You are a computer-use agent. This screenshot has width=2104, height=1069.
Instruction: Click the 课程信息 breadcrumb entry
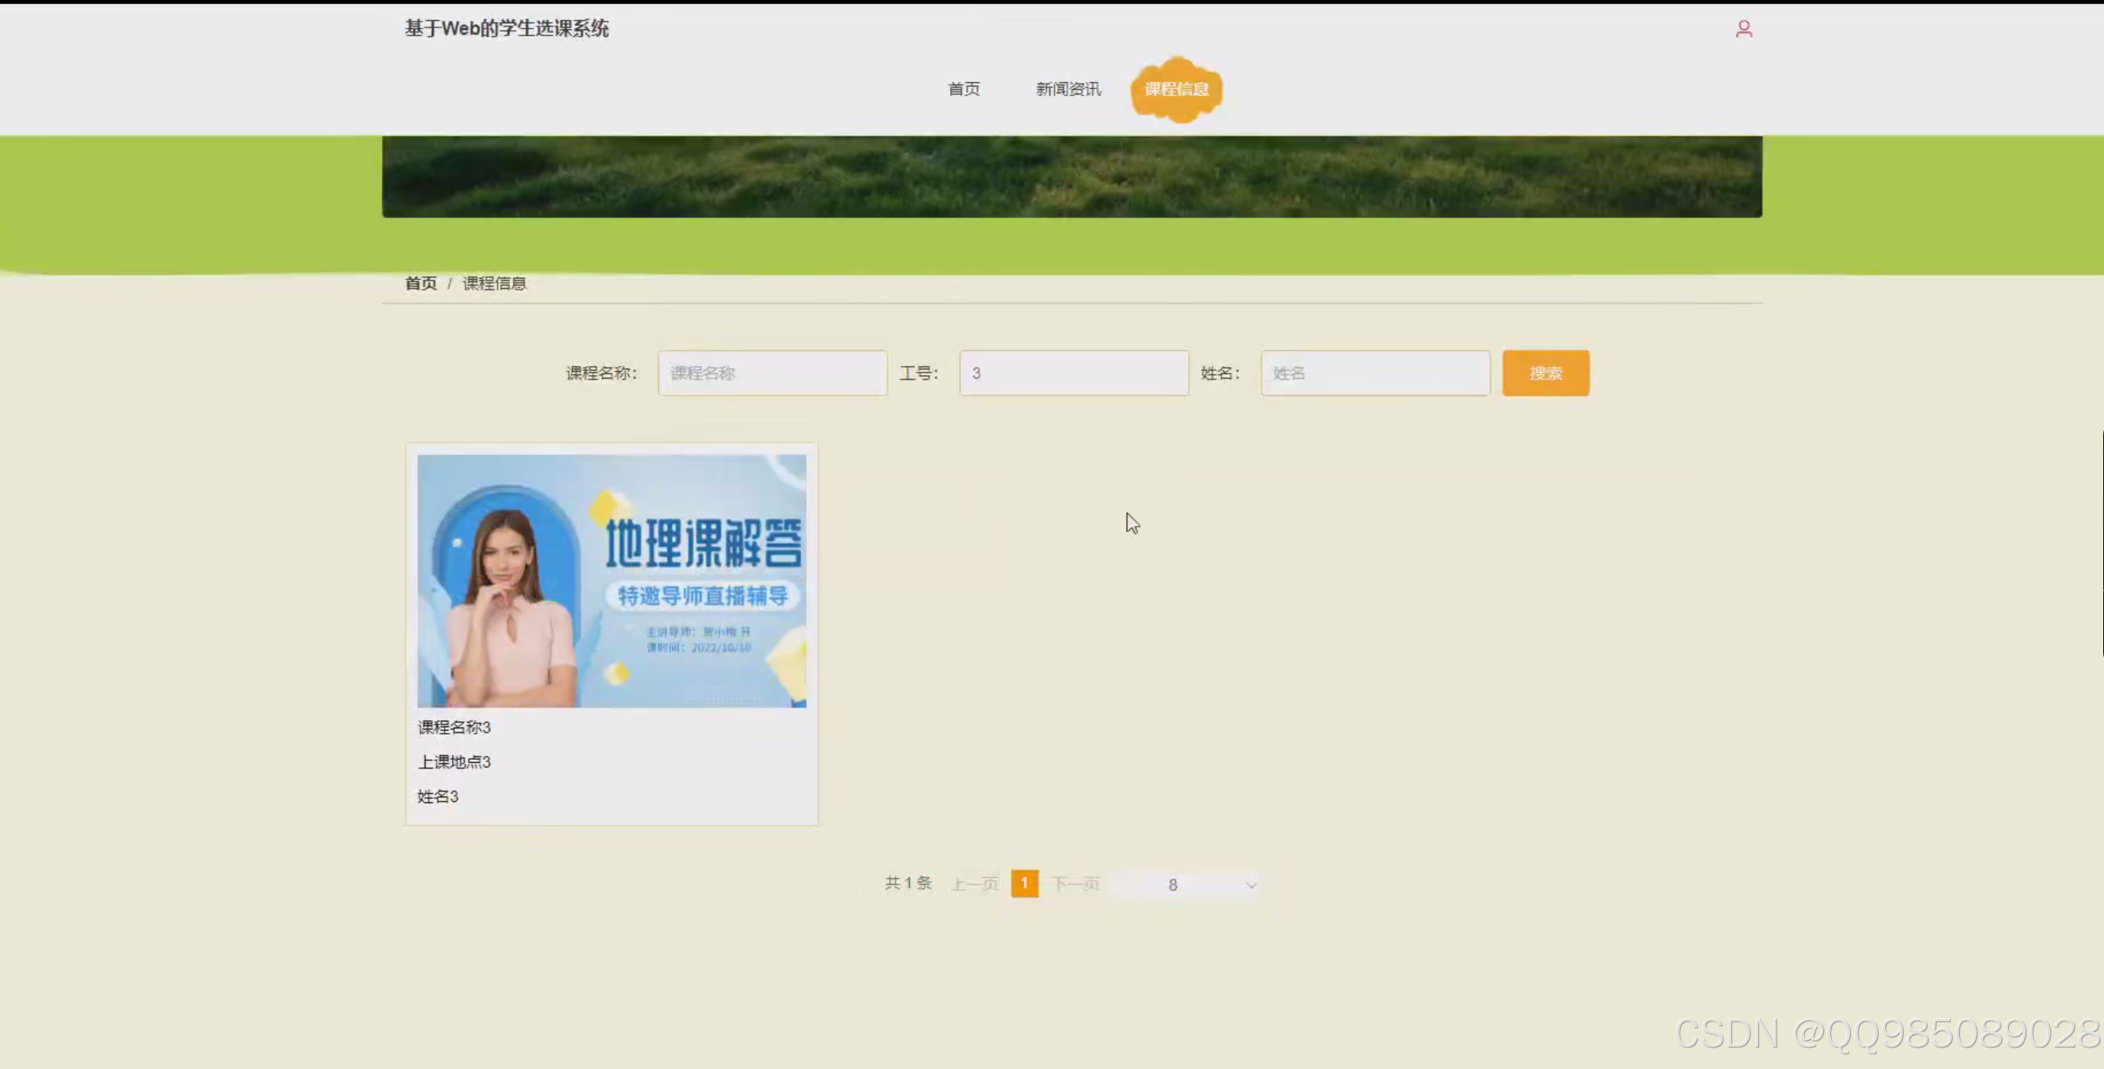(x=493, y=282)
